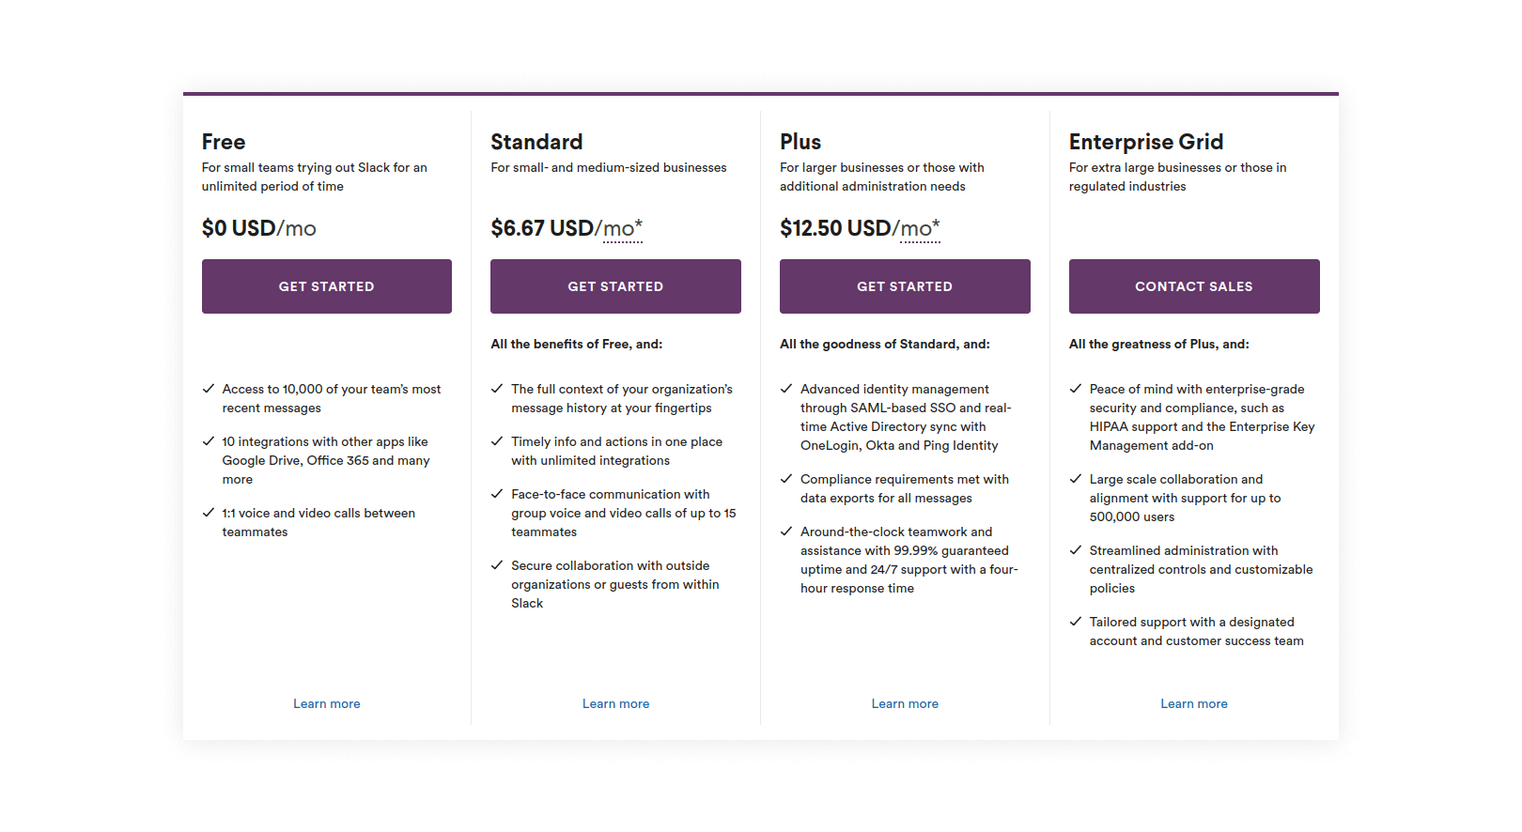Click the underlined 'mo*' next to $6.67 USD
Image resolution: width=1522 pixels, height=832 pixels.
point(623,229)
